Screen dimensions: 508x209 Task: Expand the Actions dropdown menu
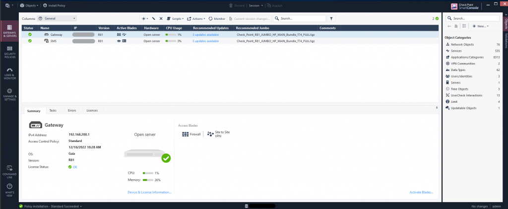coord(195,18)
